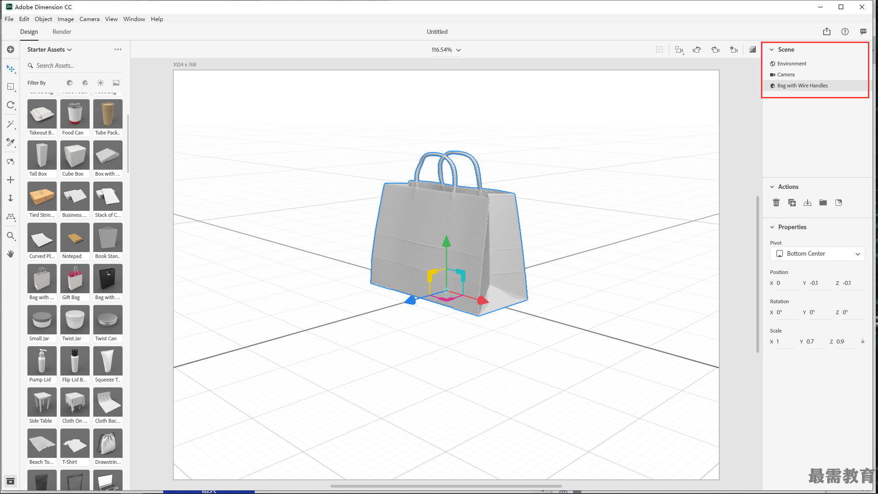Viewport: 878px width, 494px height.
Task: Activate the Select and Rotate tool
Action: (11, 105)
